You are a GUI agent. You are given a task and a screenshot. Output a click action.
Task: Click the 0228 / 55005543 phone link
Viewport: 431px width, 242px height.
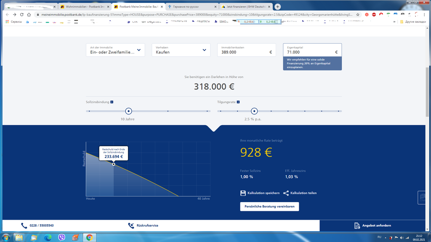pyautogui.click(x=41, y=226)
